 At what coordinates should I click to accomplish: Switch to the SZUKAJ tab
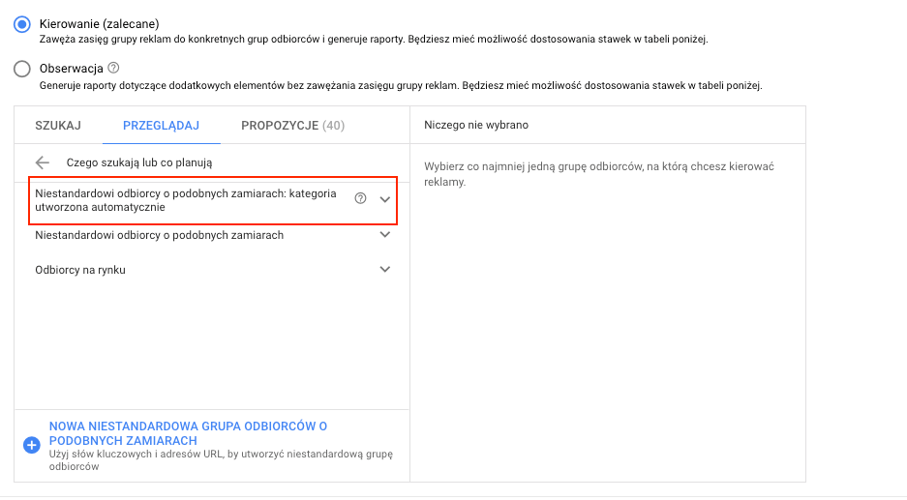click(x=58, y=126)
